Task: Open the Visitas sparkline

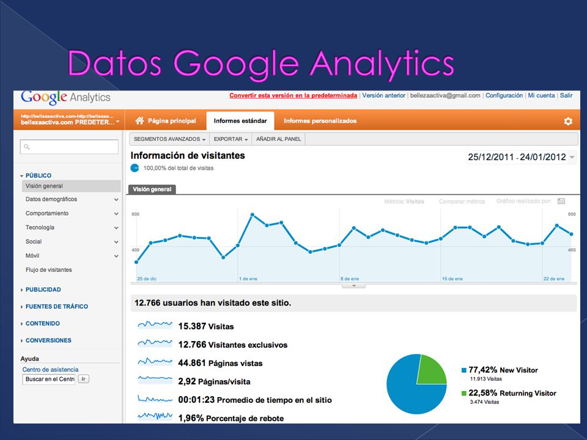Action: [155, 325]
